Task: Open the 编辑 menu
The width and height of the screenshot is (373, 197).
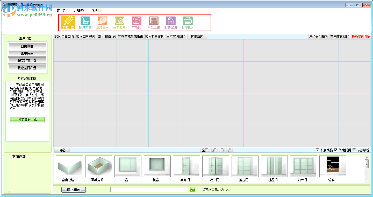Action: coord(79,10)
